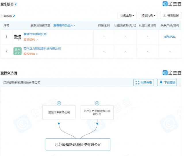Click the 企查查 logo beside 股权穿透图
Screen dimensions: 184x156
tap(172, 73)
